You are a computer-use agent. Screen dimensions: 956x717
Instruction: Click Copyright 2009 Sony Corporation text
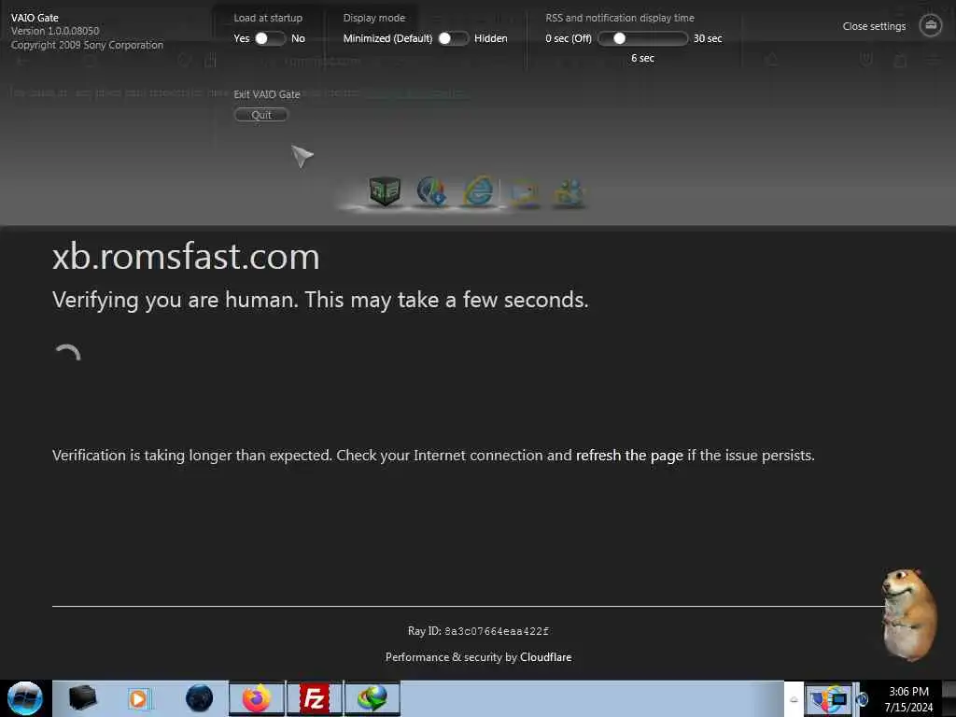point(87,45)
